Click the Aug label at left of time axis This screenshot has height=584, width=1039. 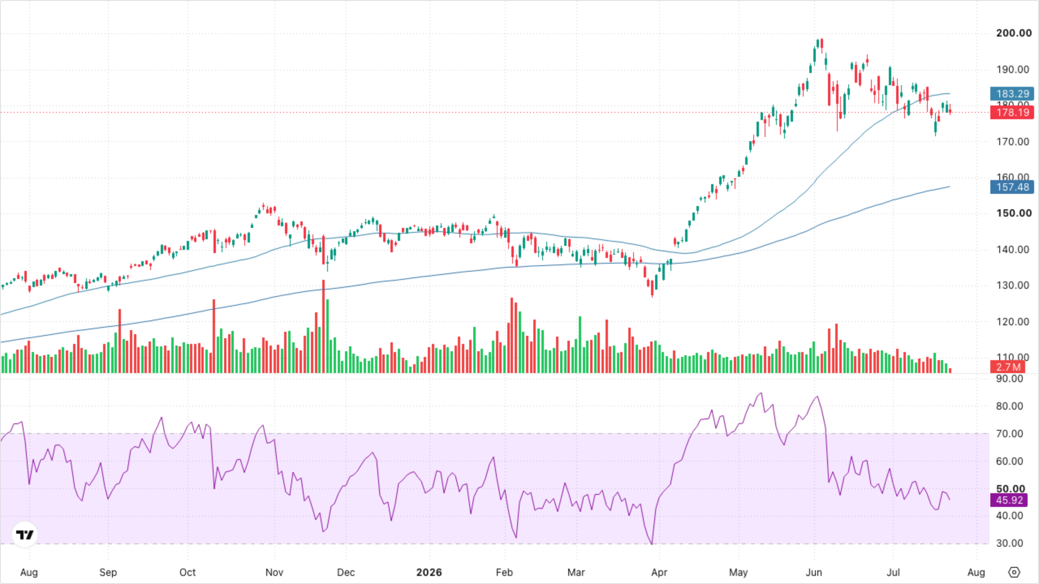pyautogui.click(x=29, y=572)
